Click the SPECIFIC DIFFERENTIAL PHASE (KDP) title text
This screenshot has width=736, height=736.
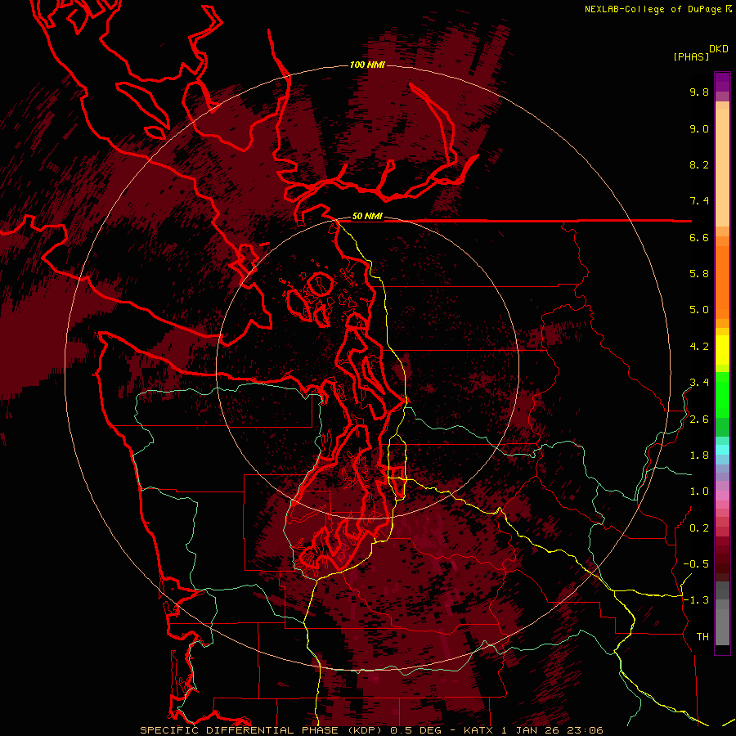click(260, 730)
